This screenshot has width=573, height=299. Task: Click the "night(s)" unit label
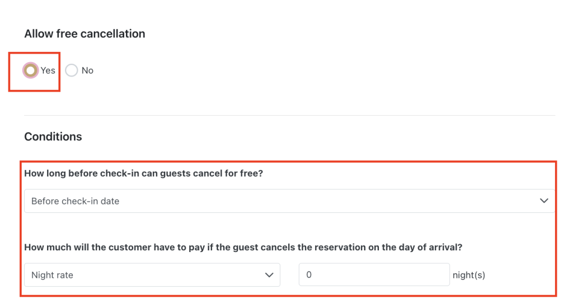(469, 275)
